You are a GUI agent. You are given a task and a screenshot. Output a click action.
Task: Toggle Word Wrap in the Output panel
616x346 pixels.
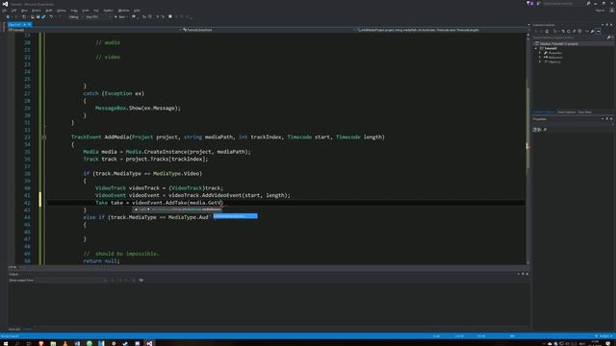click(x=141, y=280)
